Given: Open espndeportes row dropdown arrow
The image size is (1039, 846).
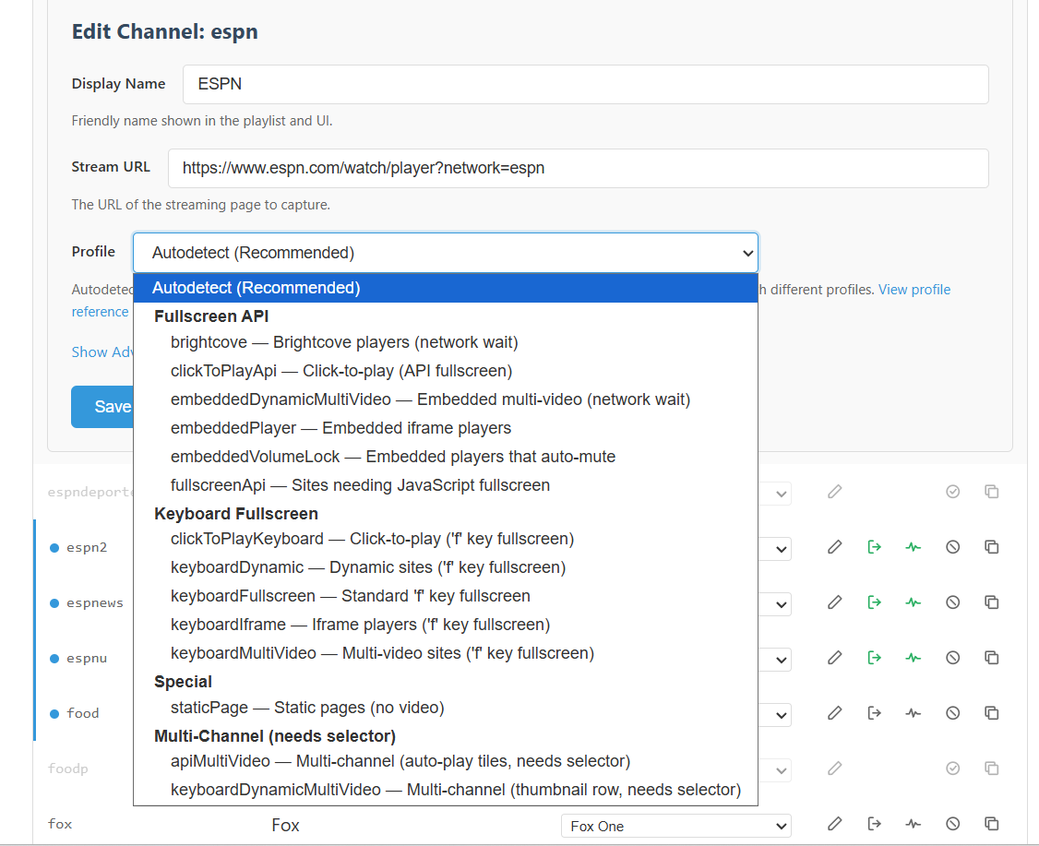Looking at the screenshot, I should (x=782, y=494).
